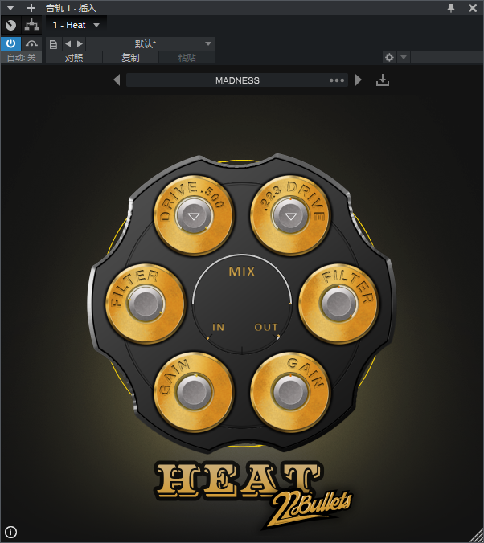Viewport: 484px width, 543px height.
Task: Click the MIX label in center dial
Action: pyautogui.click(x=242, y=271)
